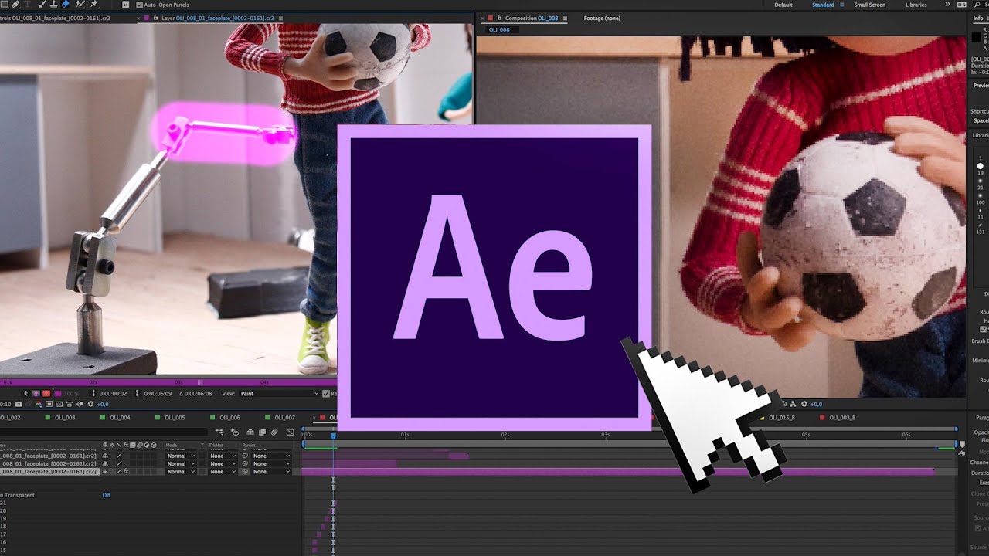Toggle the Draft 3D icon in timeline
The width and height of the screenshot is (989, 556).
234,432
